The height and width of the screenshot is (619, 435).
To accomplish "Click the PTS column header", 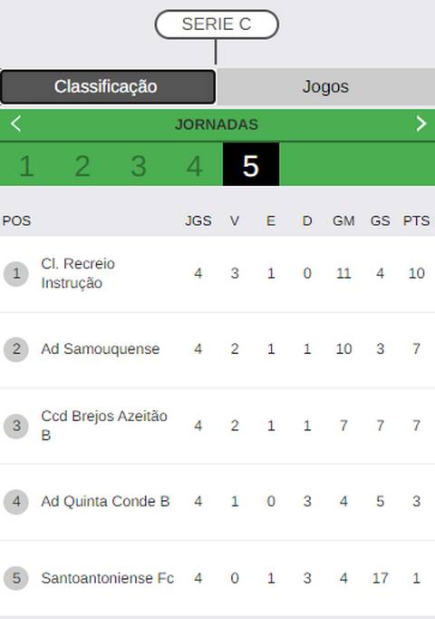I will 416,221.
